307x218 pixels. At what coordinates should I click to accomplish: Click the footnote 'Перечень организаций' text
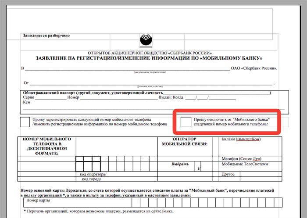tap(99, 211)
